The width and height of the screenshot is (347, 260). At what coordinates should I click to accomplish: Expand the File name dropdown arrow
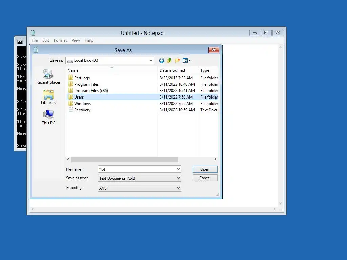point(178,169)
